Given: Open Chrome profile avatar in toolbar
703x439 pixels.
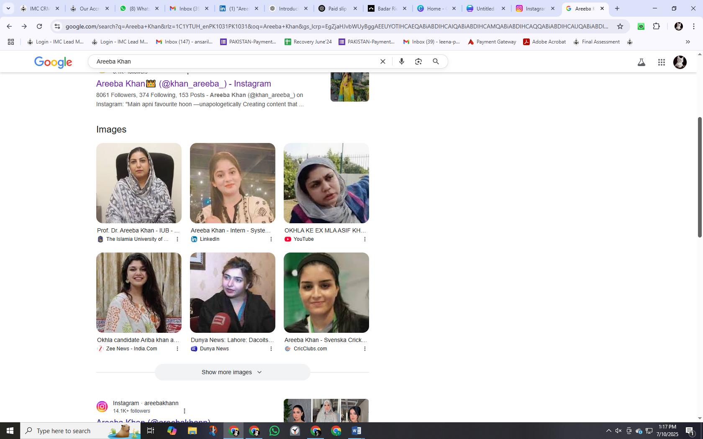Looking at the screenshot, I should (x=679, y=26).
